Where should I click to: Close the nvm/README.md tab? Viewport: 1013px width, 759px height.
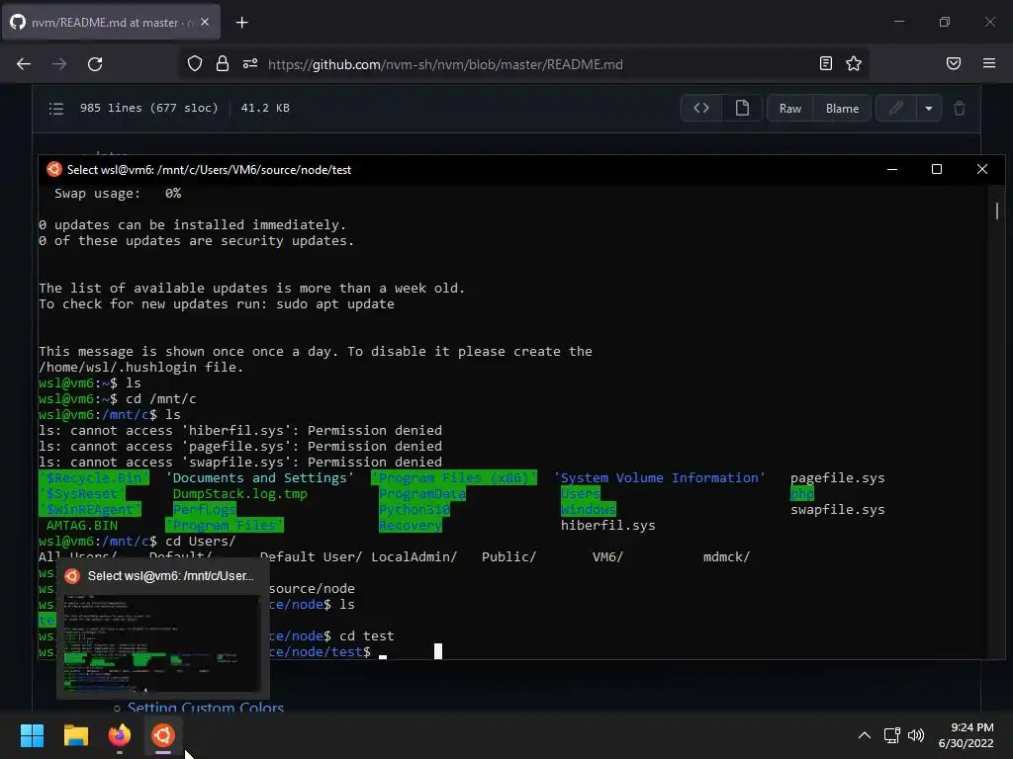pos(205,23)
